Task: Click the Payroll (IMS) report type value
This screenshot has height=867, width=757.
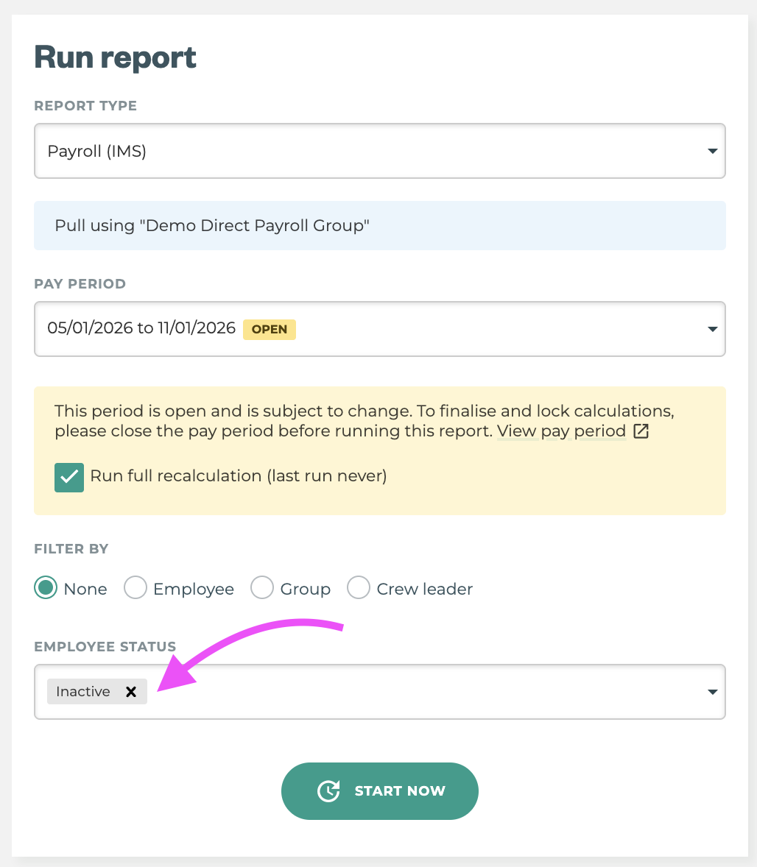Action: click(97, 152)
